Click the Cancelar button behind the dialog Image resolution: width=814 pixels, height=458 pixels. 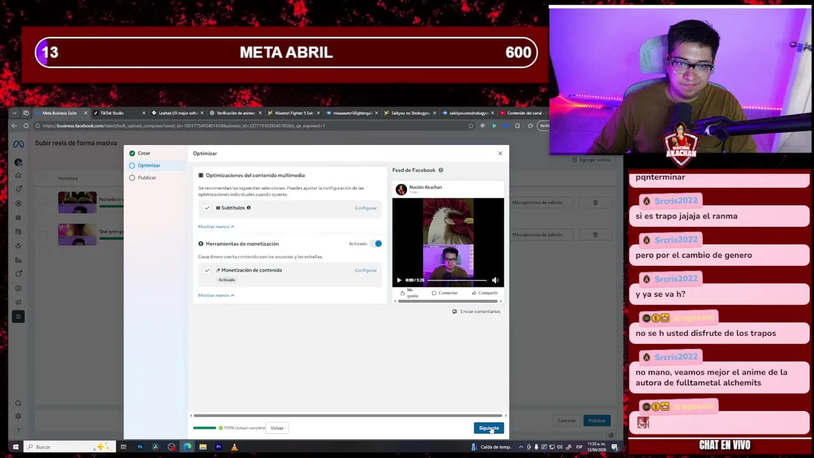(566, 420)
